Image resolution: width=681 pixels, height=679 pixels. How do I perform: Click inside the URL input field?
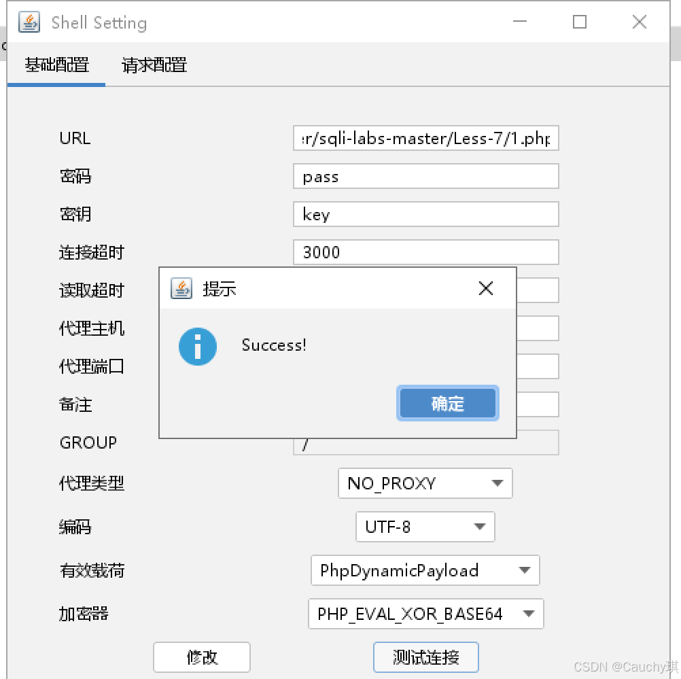coord(425,138)
